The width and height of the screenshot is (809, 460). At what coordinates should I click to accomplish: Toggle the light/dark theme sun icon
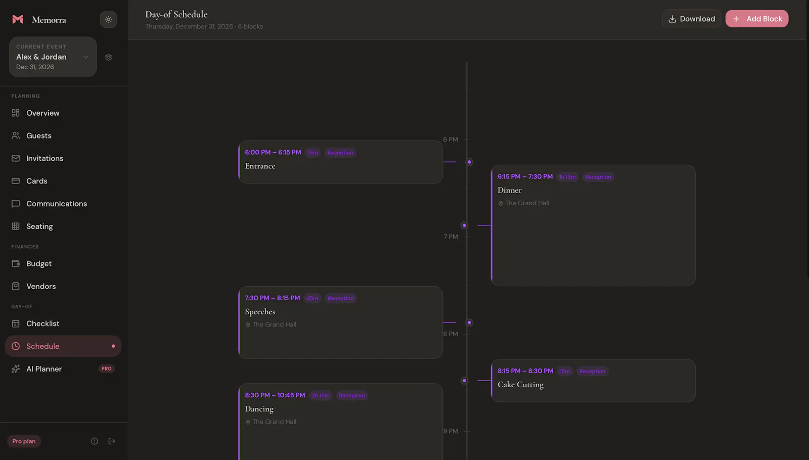(x=108, y=20)
